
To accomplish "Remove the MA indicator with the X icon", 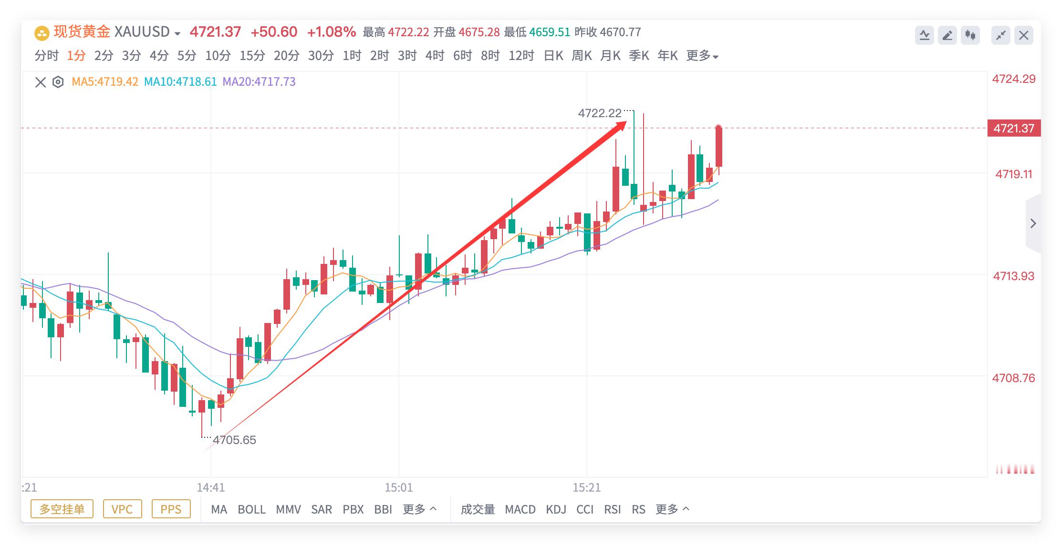I will pos(41,81).
